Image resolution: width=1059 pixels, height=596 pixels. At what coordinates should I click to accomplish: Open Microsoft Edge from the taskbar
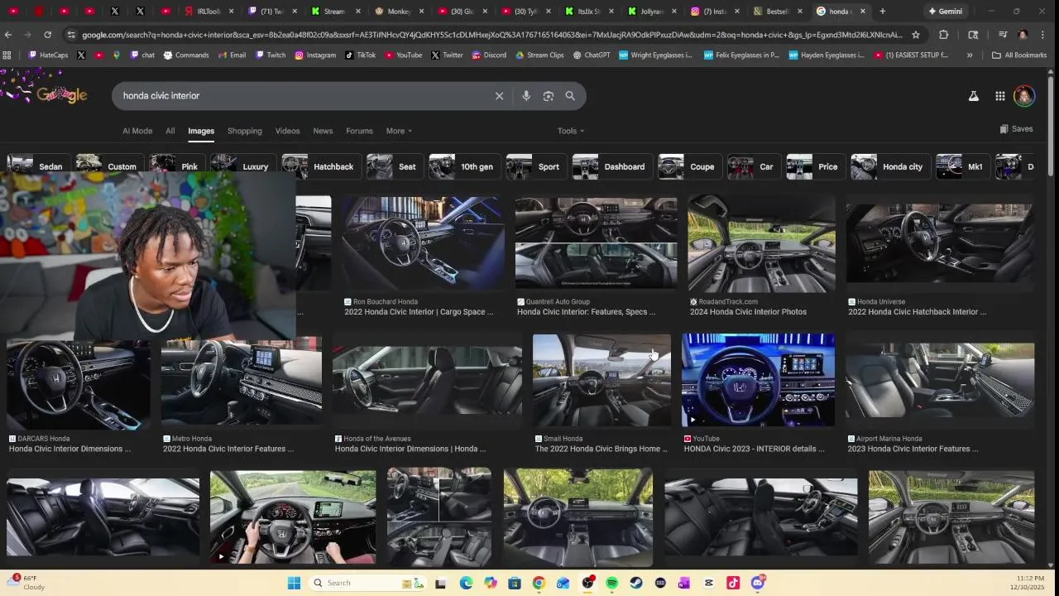466,583
